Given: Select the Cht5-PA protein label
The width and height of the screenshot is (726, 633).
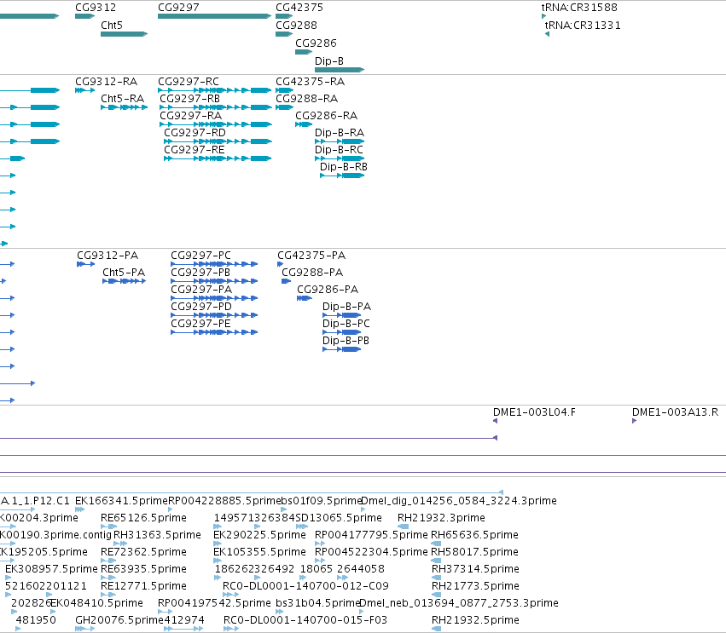Looking at the screenshot, I should point(124,273).
